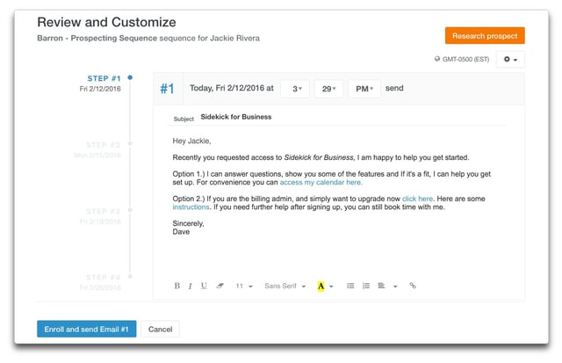Click the text alignment icon
The height and width of the screenshot is (363, 562).
[381, 286]
